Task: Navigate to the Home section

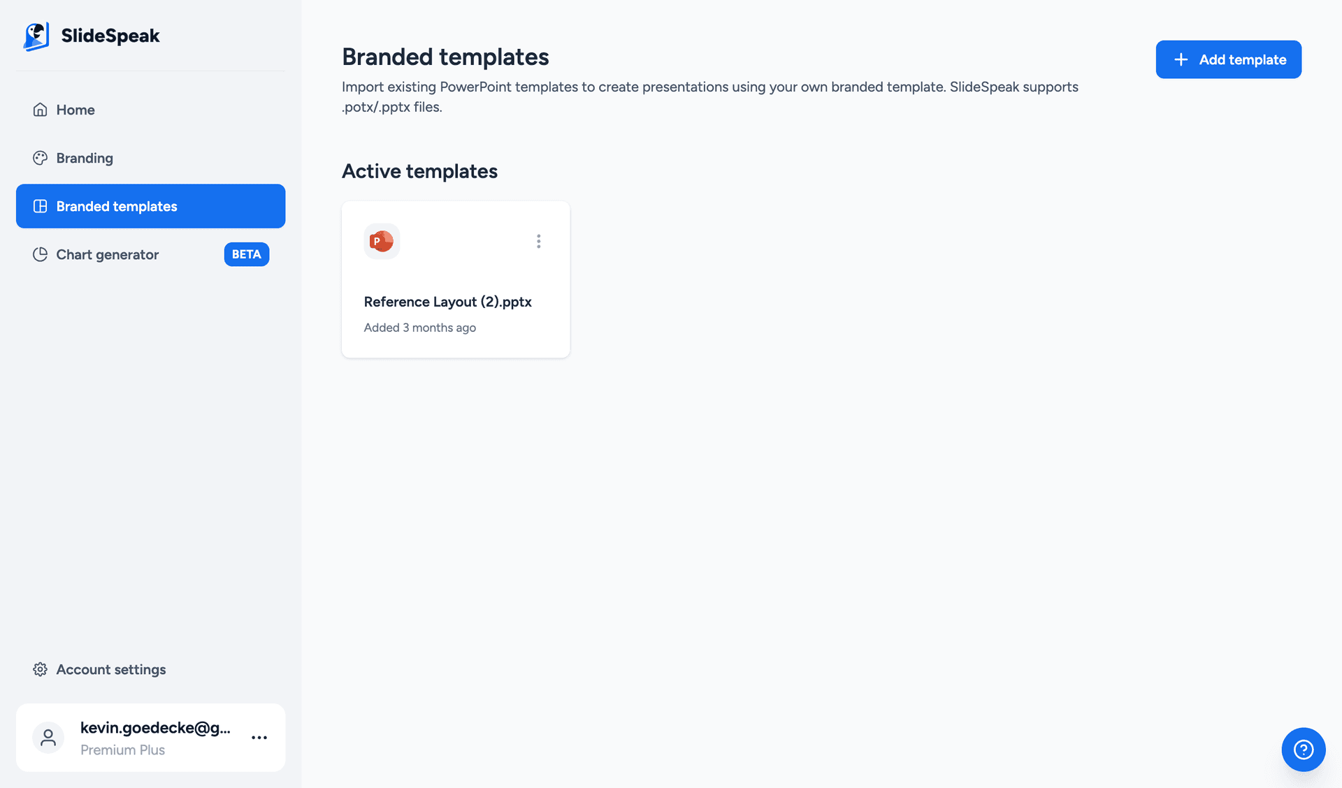Action: 75,110
